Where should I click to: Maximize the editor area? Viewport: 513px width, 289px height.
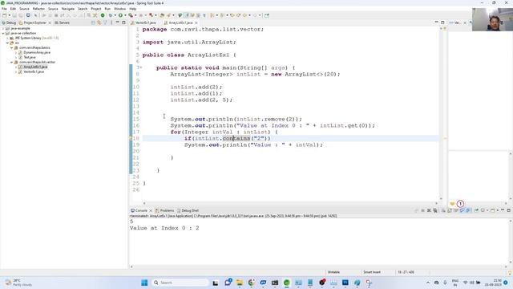(x=442, y=22)
